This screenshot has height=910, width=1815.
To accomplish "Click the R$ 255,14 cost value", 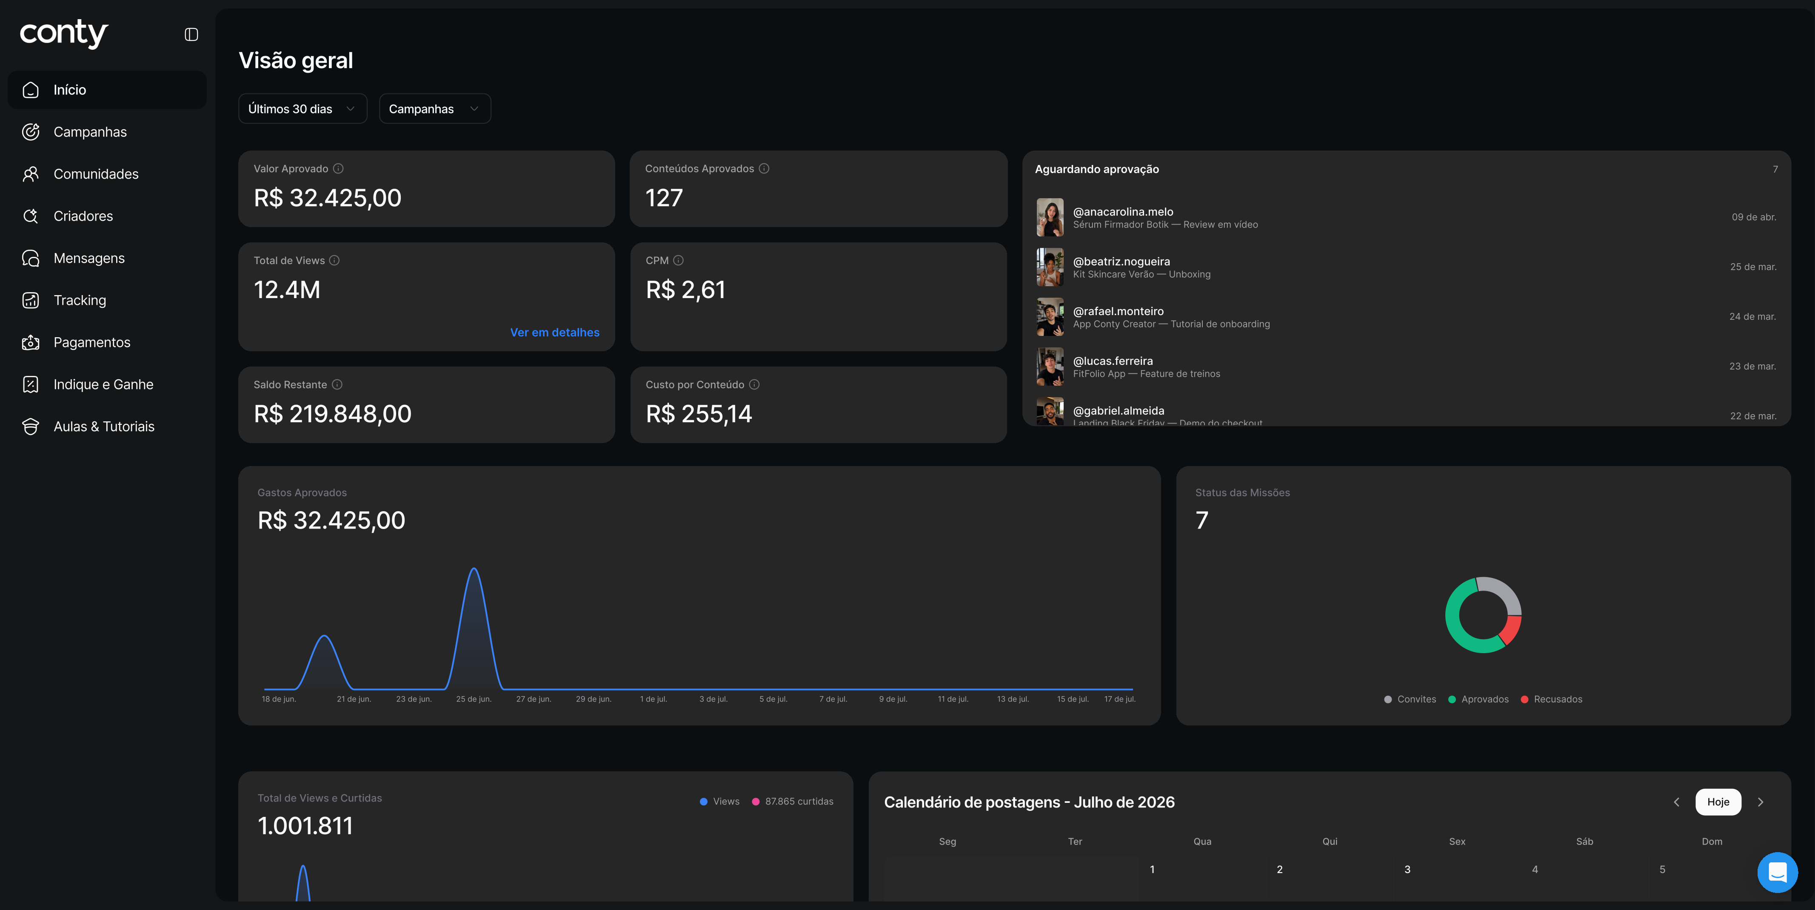I will (x=699, y=413).
